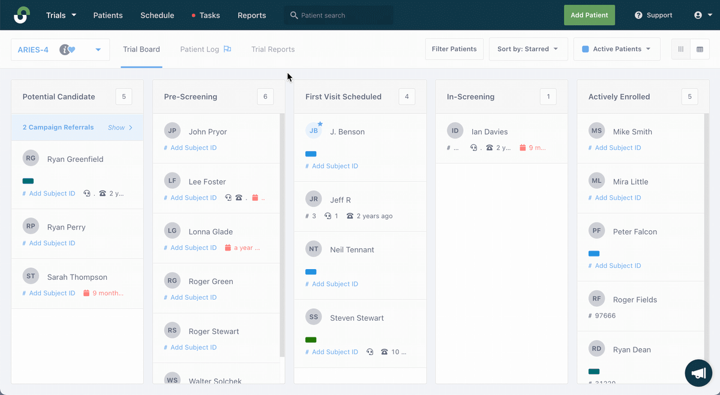Click the blue tag on J. Benson's card
The height and width of the screenshot is (395, 720).
pos(311,154)
